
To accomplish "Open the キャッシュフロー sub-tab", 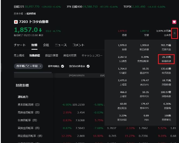I will pyautogui.click(x=92, y=56).
